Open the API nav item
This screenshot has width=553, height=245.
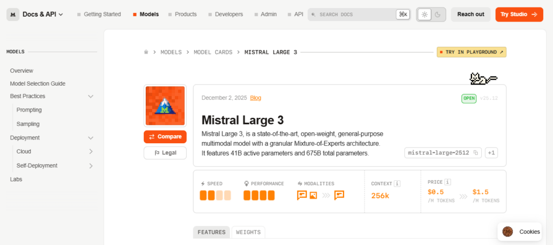[x=295, y=15]
